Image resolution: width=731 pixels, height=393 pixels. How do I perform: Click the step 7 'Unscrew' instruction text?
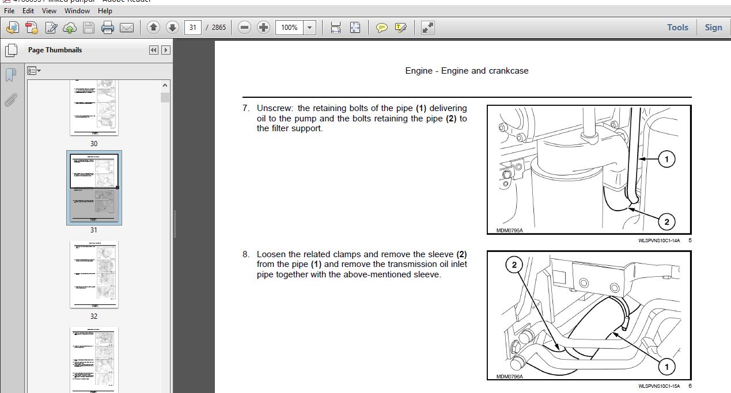pyautogui.click(x=362, y=118)
